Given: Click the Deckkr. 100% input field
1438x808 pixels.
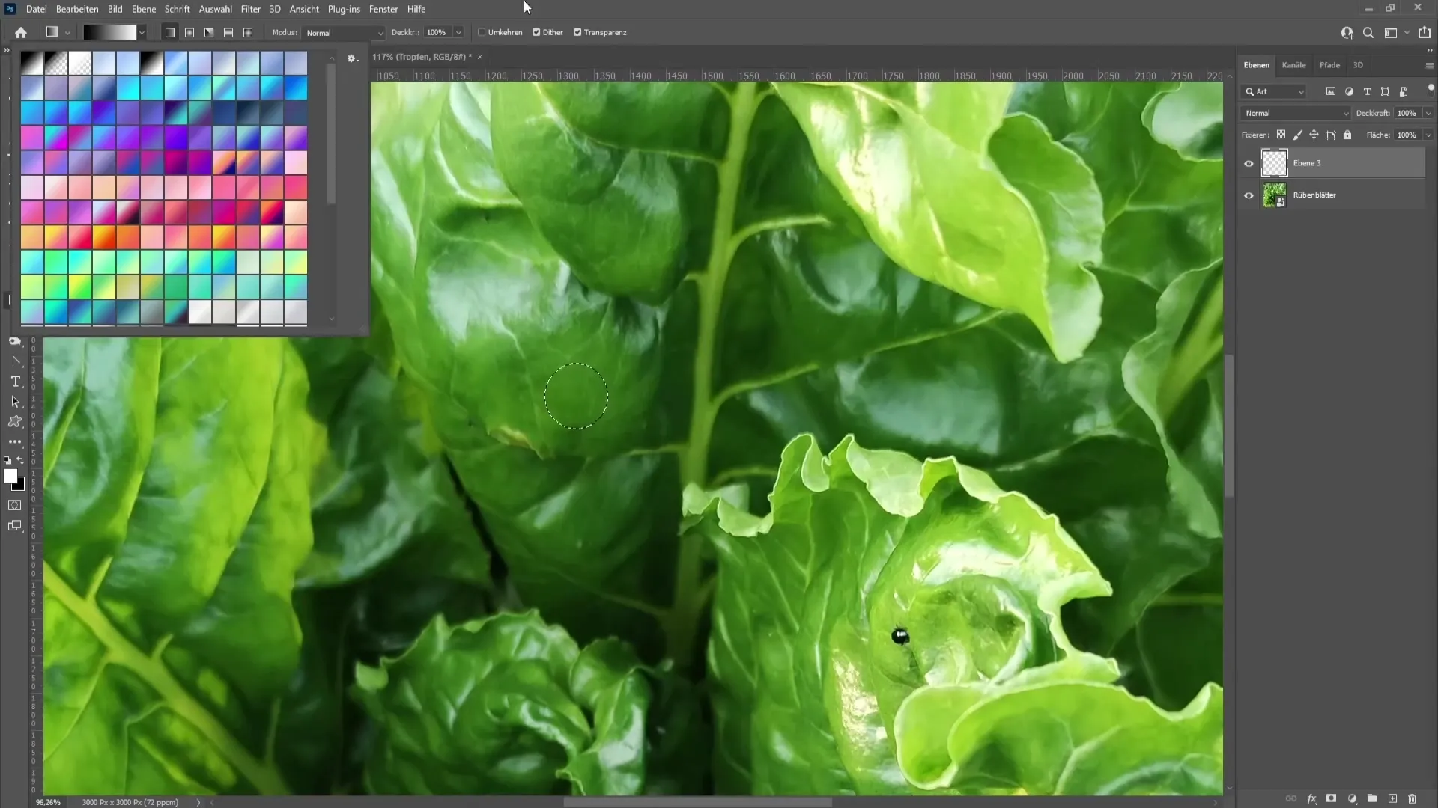Looking at the screenshot, I should pyautogui.click(x=437, y=32).
